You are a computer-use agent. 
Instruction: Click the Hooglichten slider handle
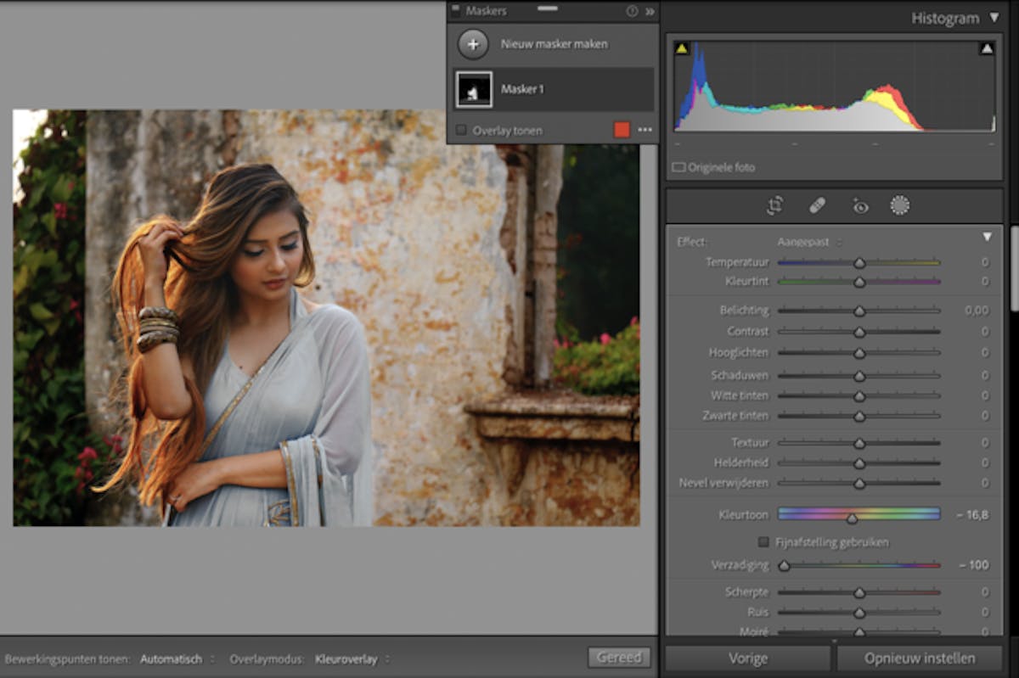click(859, 353)
